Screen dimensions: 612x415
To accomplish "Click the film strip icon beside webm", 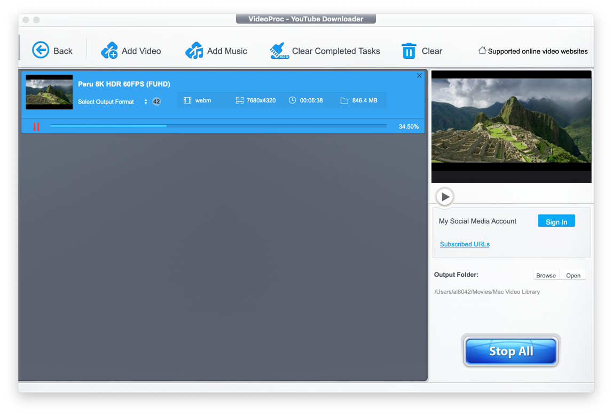I will 187,101.
